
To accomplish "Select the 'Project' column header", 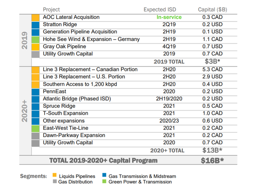I will (51, 9).
